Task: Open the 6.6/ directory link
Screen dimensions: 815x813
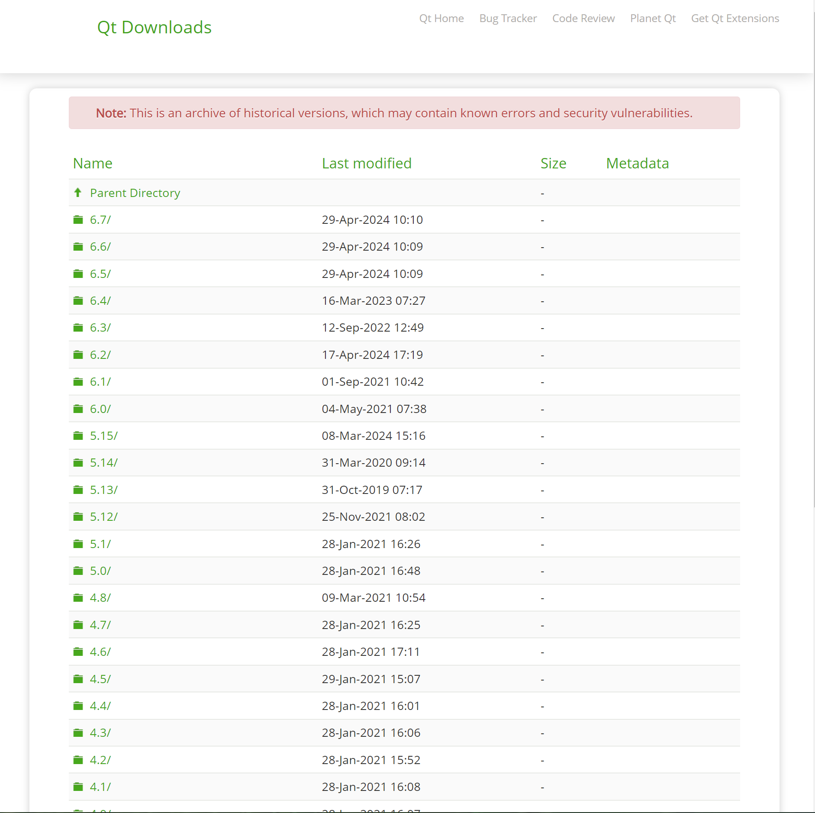Action: point(100,247)
